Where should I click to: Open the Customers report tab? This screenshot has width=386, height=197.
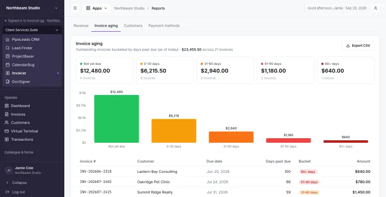(x=133, y=26)
